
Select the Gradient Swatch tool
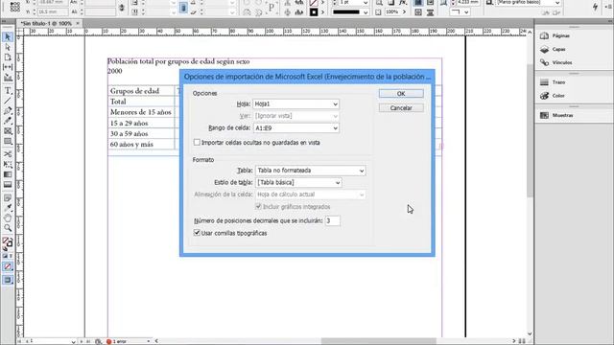coord(8,174)
